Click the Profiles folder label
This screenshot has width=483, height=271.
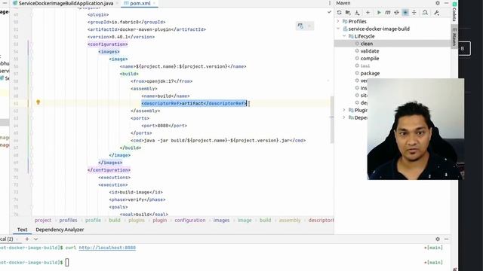pyautogui.click(x=357, y=21)
